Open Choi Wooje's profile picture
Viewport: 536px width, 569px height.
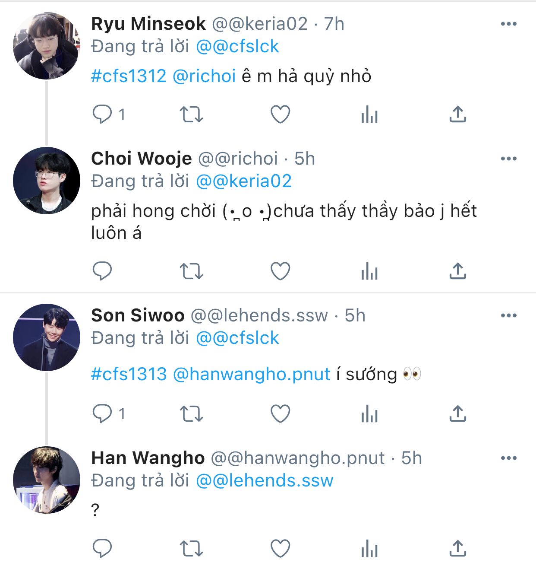click(47, 181)
